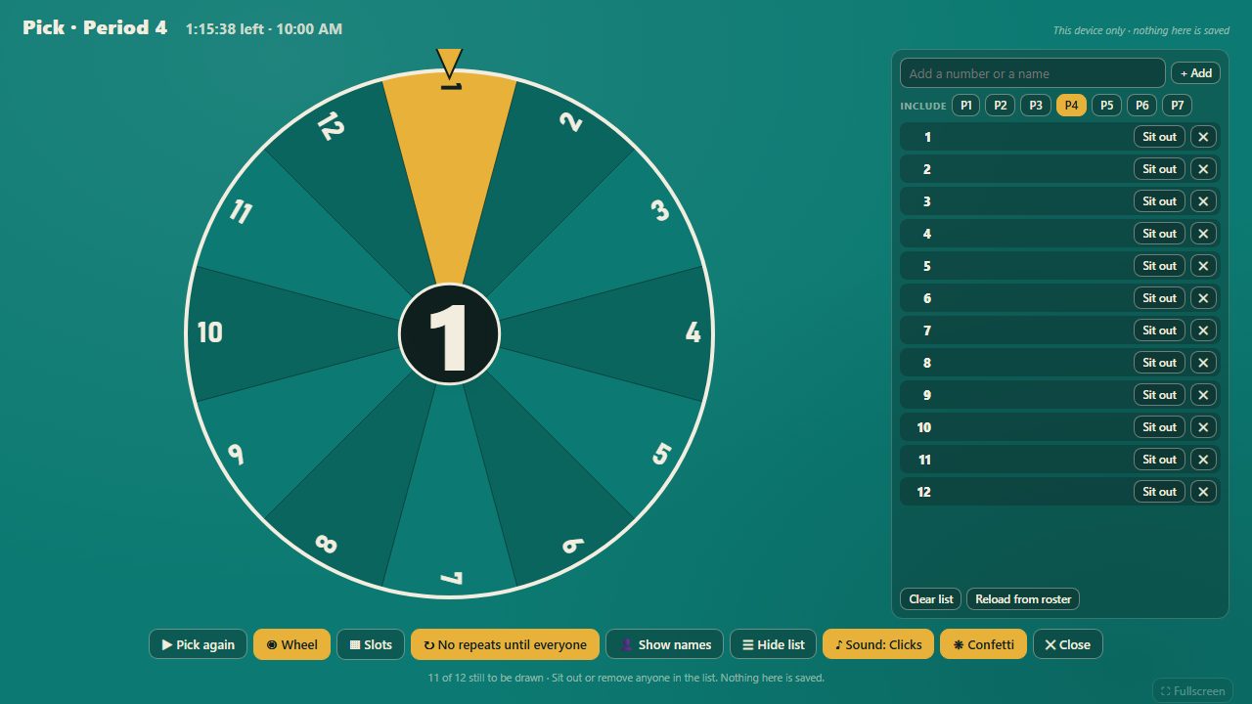This screenshot has height=704, width=1252.
Task: Click the wheel center hub showing 1
Action: (x=449, y=334)
